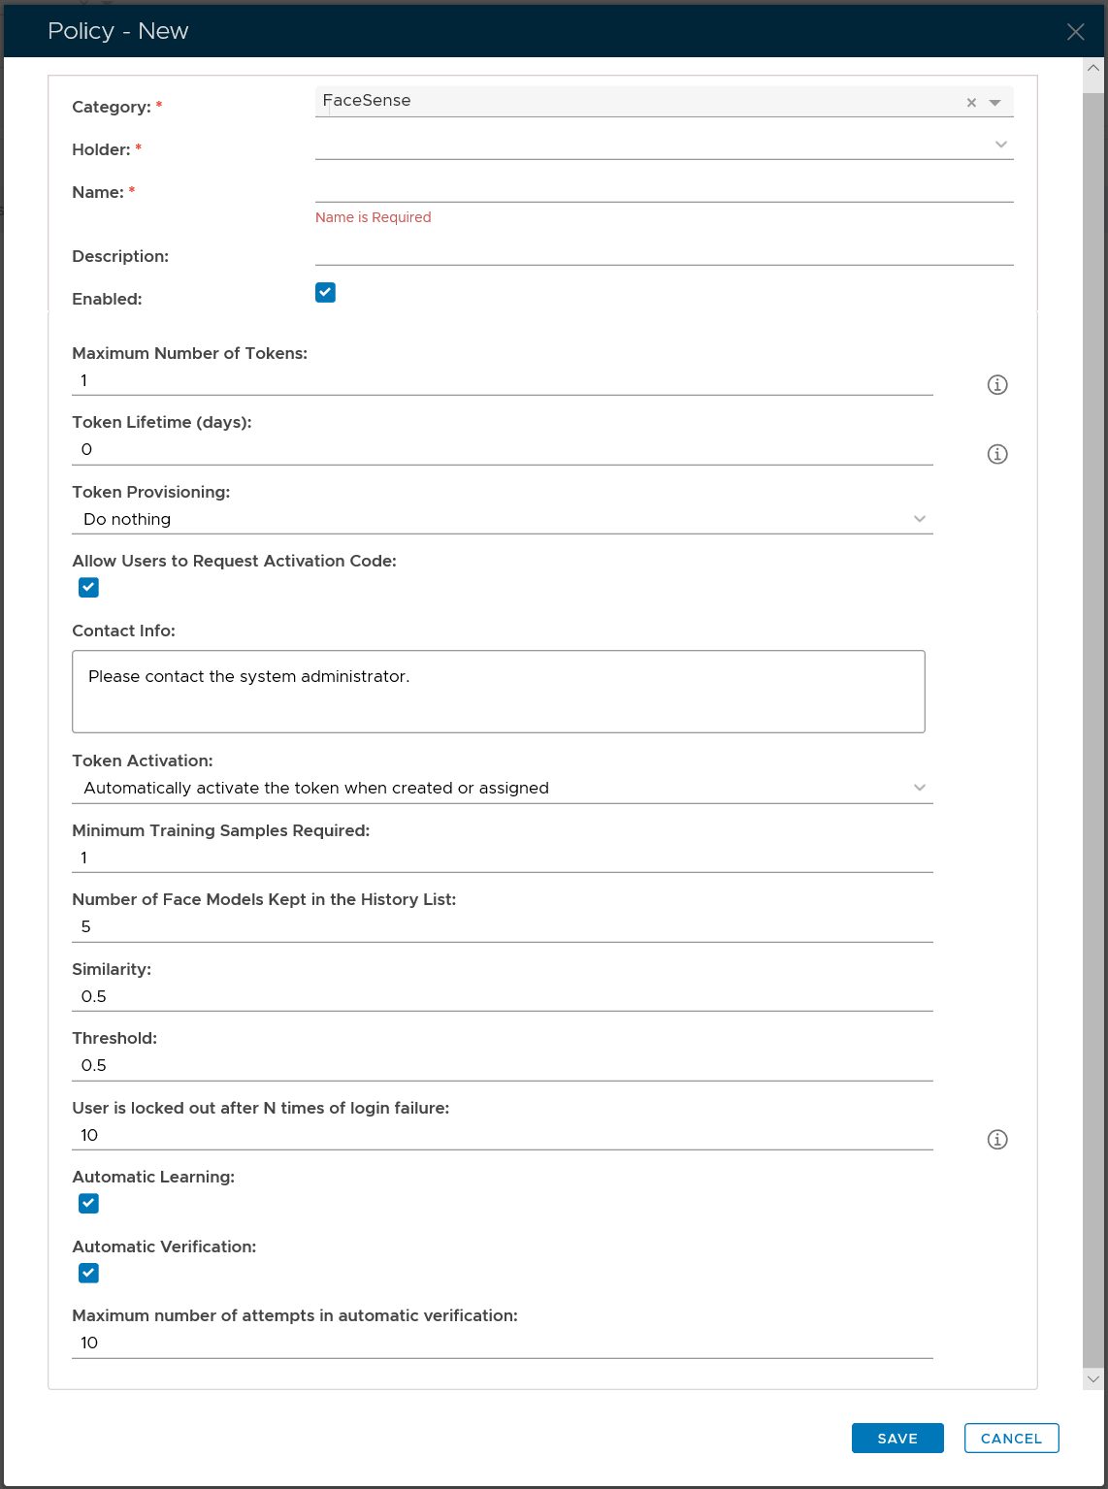Click the SAVE button

click(896, 1439)
